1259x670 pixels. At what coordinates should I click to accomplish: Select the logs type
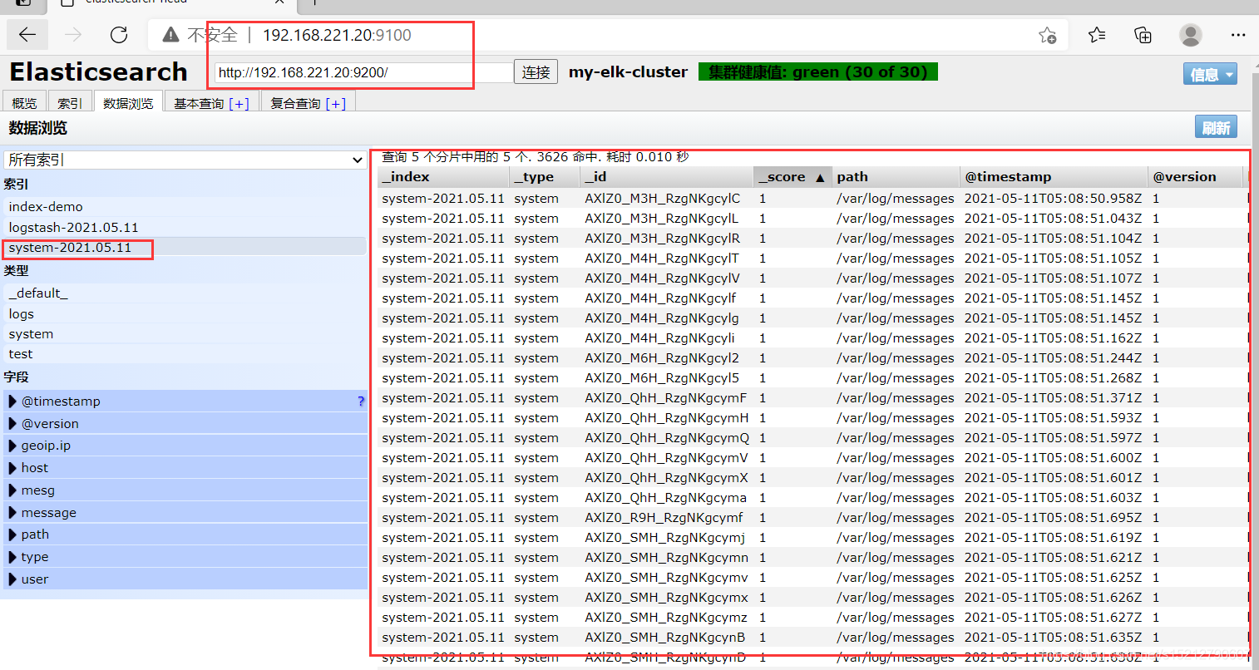185,313
